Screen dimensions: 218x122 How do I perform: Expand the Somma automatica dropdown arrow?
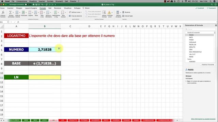(x=13, y=13)
